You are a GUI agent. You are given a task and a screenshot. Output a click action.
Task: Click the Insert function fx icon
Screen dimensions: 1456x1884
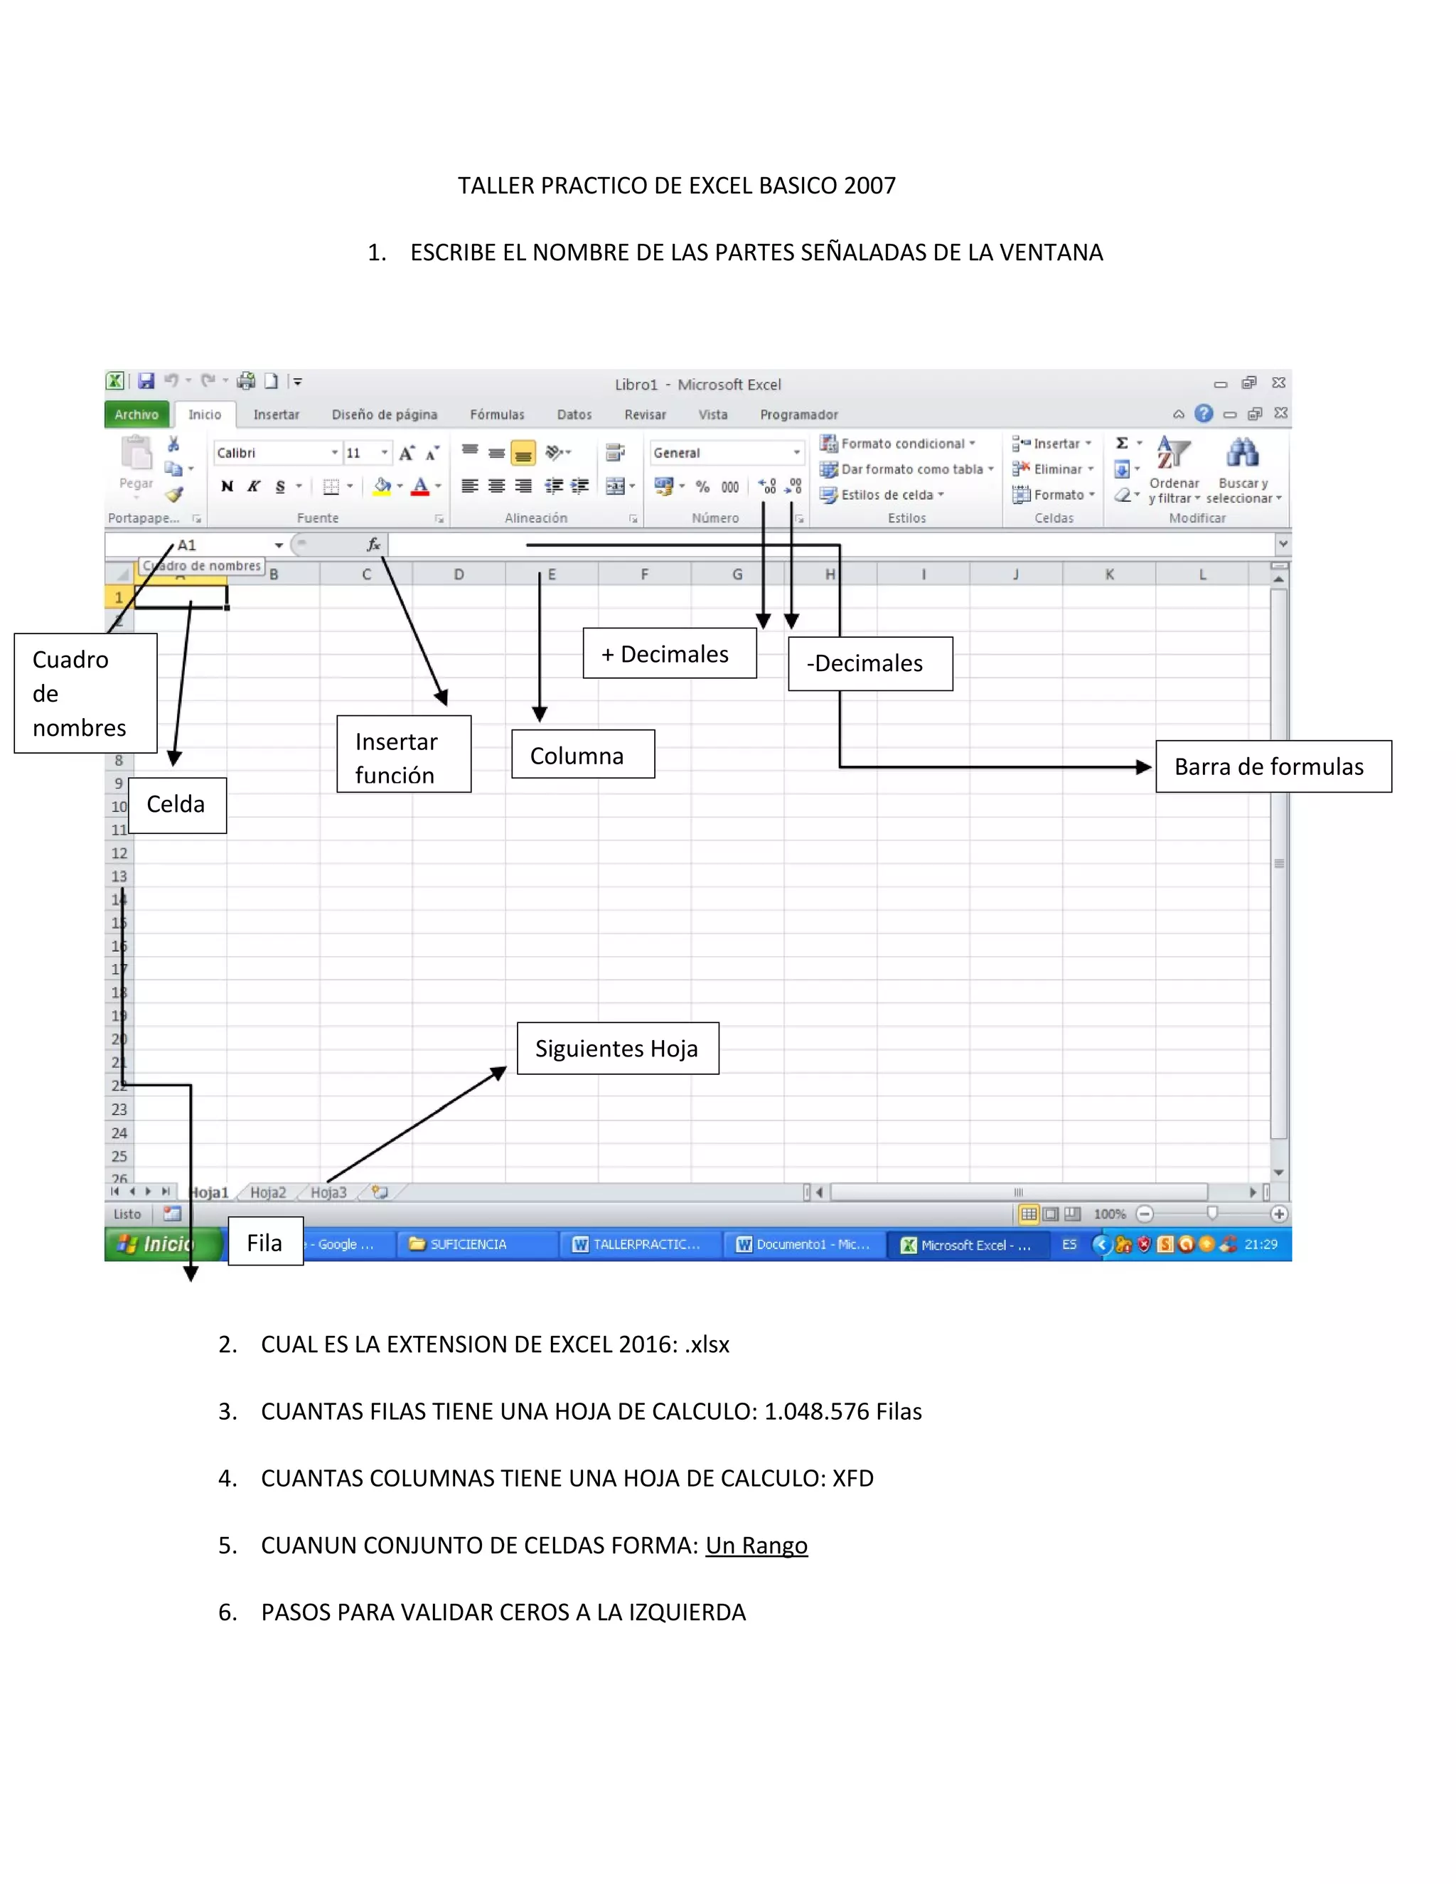click(x=373, y=545)
